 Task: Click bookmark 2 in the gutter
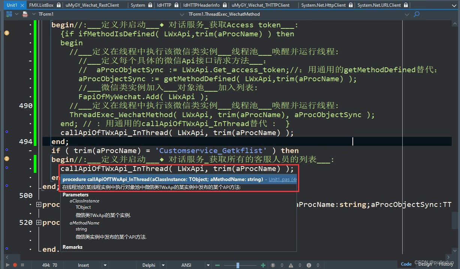tap(6, 159)
